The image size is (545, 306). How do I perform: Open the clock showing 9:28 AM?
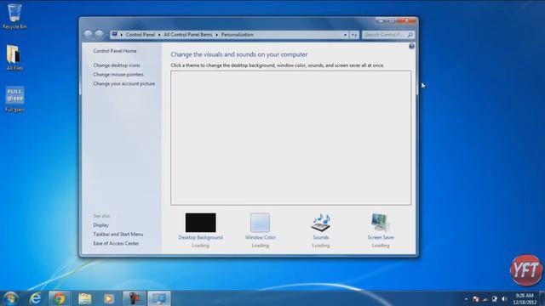pyautogui.click(x=525, y=298)
